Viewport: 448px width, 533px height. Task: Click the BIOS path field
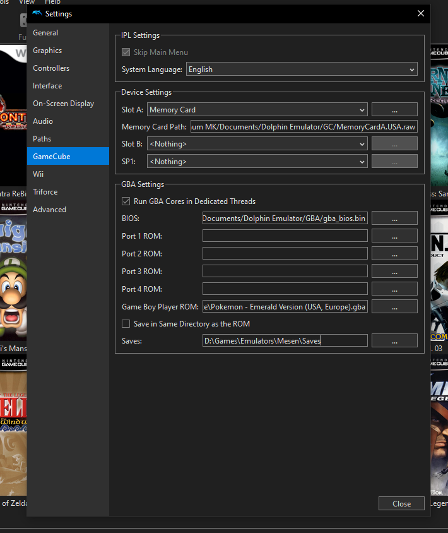[285, 219]
